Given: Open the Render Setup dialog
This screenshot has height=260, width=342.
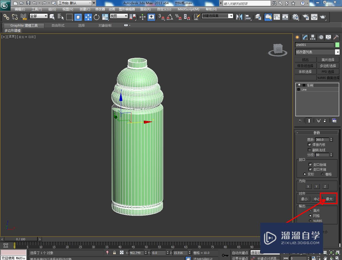Looking at the screenshot, I should point(306,17).
